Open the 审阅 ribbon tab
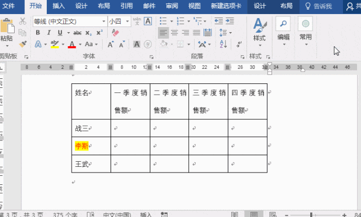This screenshot has height=217, width=361. click(x=171, y=6)
